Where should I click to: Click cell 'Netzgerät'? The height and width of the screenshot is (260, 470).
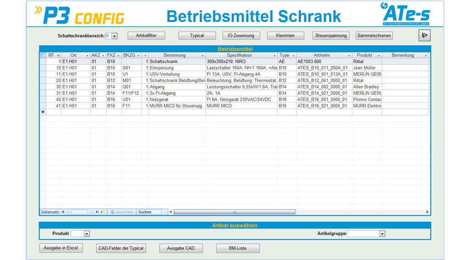point(177,99)
